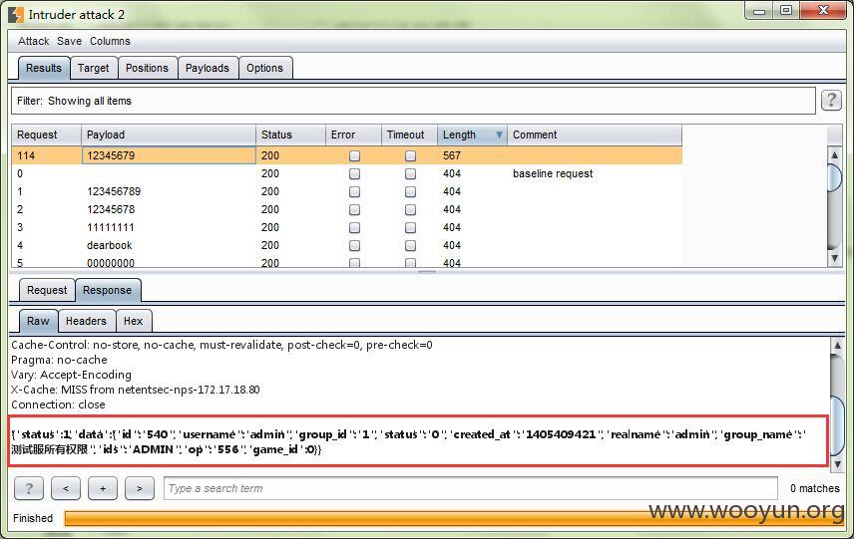Toggle Error checkbox for payload 12345678
The height and width of the screenshot is (539, 854).
tap(354, 210)
